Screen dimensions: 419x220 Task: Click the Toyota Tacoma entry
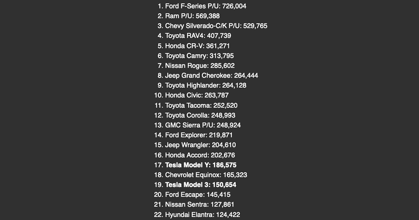click(x=201, y=105)
